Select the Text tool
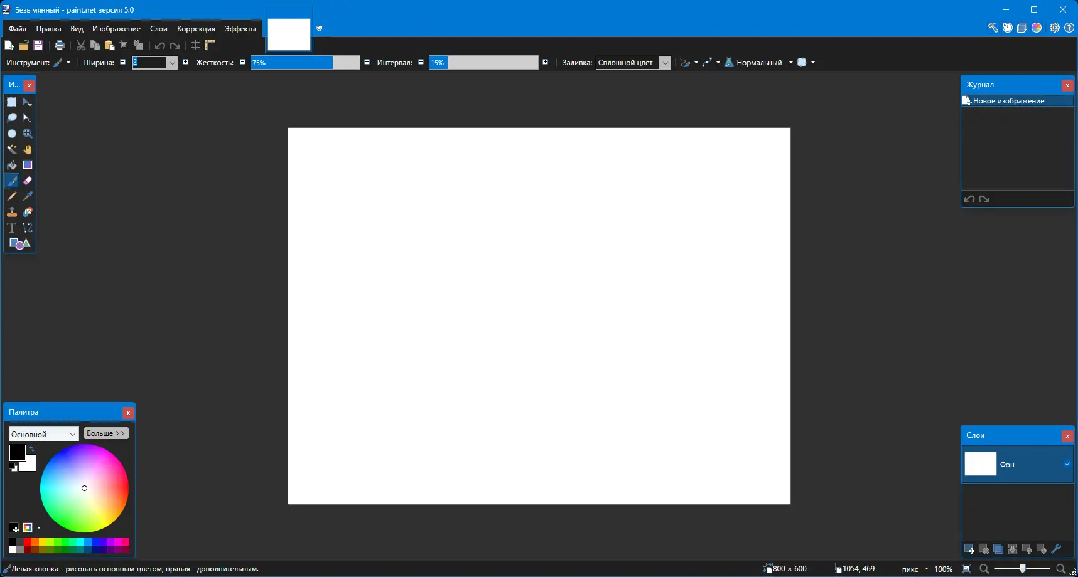The width and height of the screenshot is (1078, 577). point(11,228)
